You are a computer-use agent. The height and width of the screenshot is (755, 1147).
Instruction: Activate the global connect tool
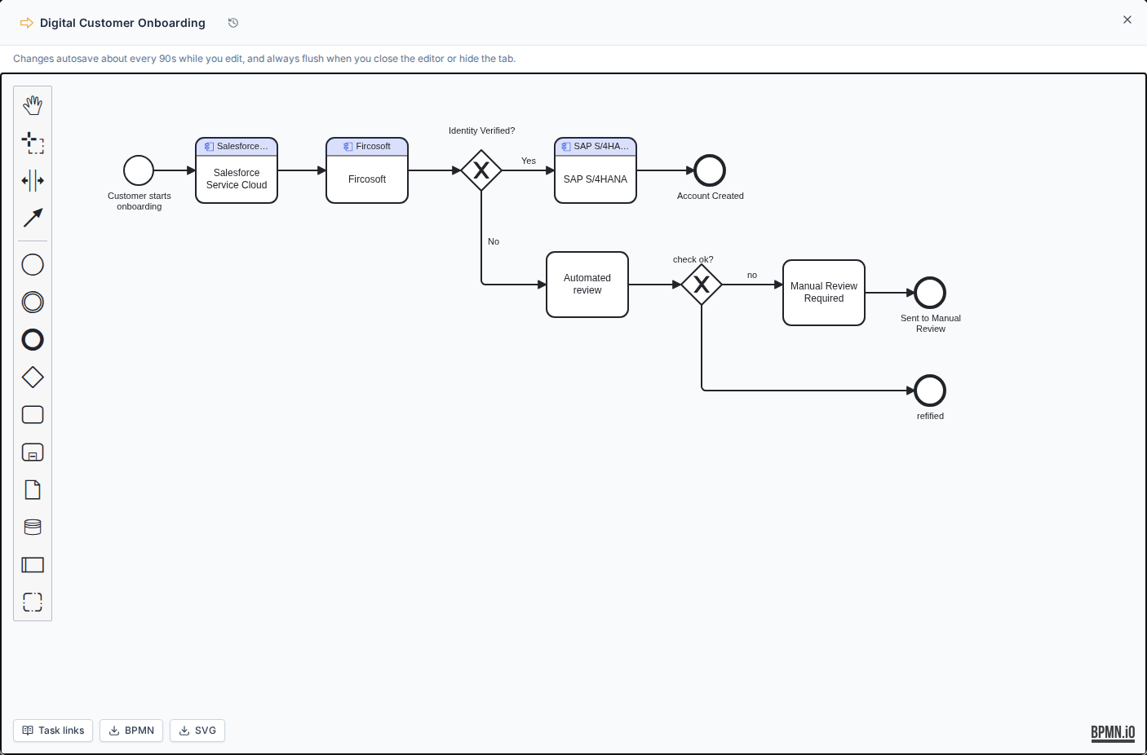coord(33,218)
